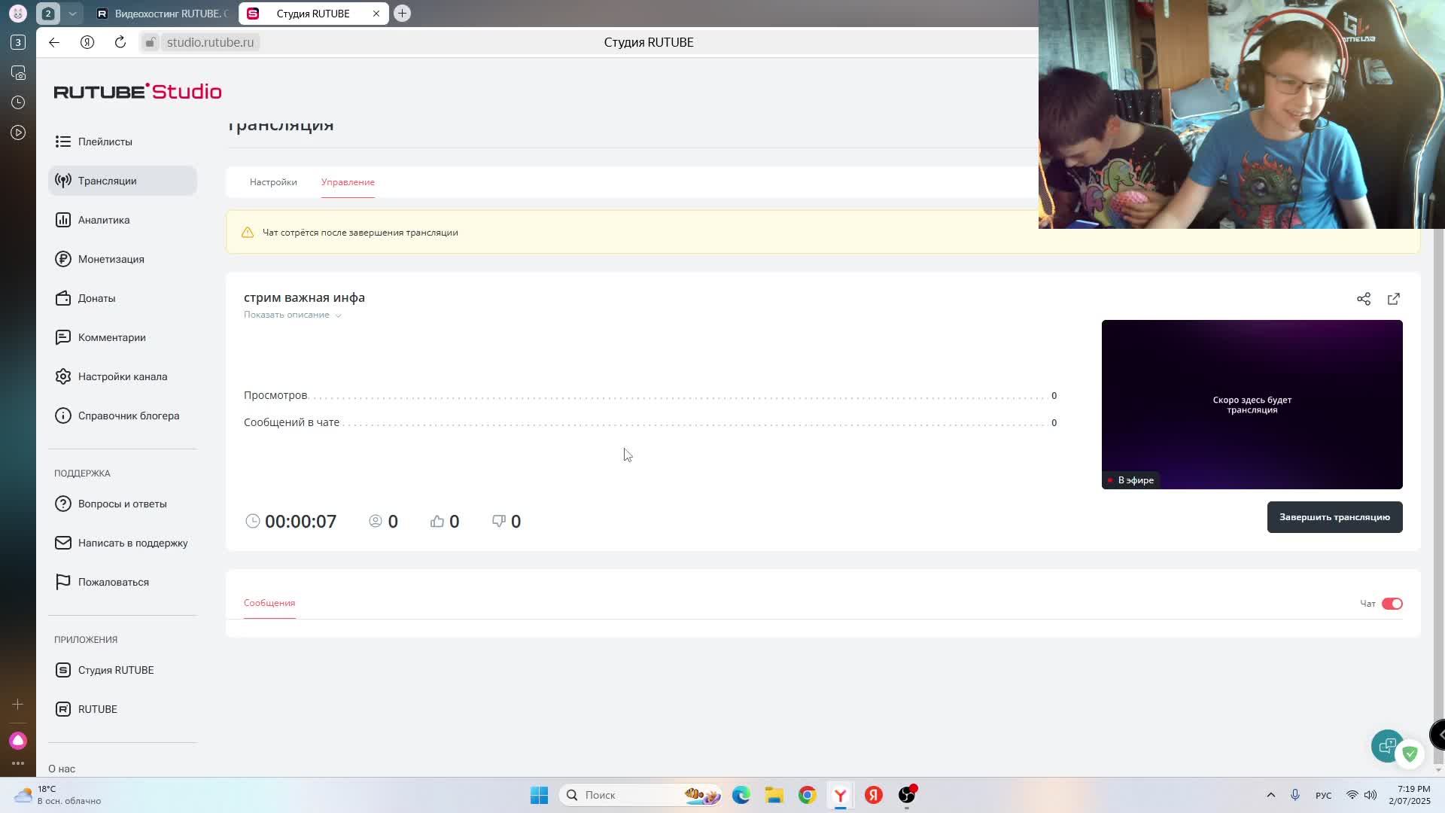Switch to the Настройки tab
The image size is (1445, 813).
273,182
